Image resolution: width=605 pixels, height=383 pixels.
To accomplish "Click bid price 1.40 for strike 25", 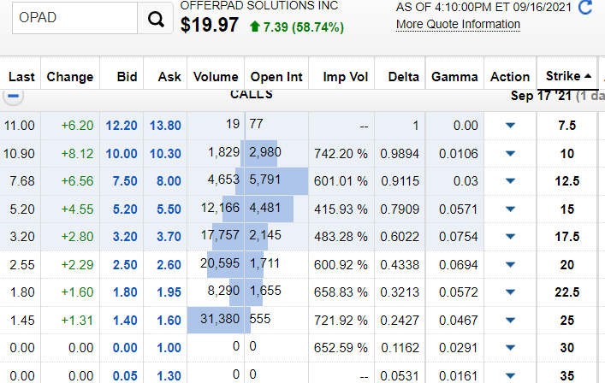I will [125, 321].
